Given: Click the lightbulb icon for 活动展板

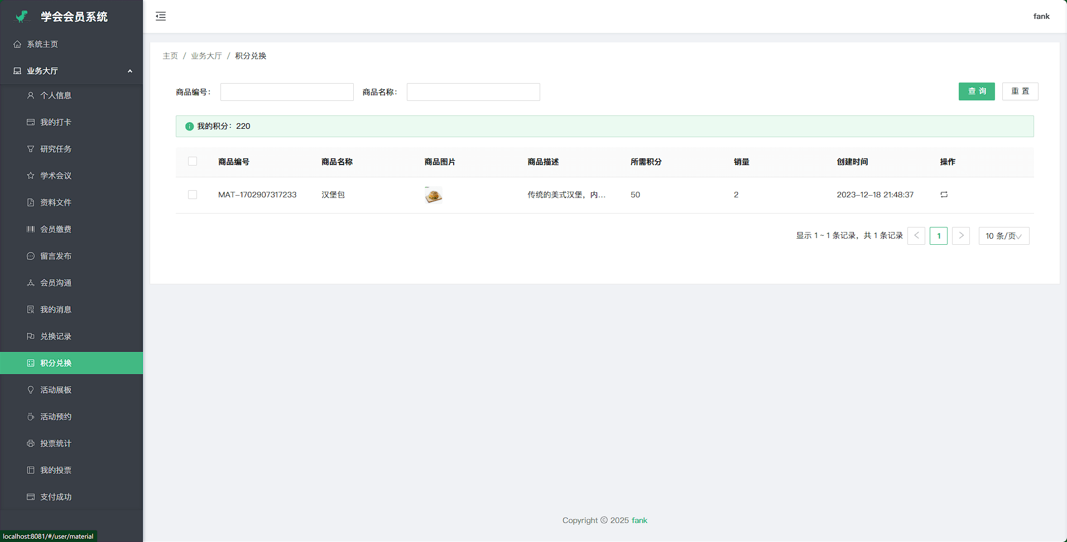Looking at the screenshot, I should [31, 390].
